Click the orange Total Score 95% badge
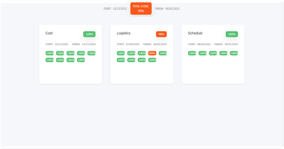 click(x=141, y=9)
